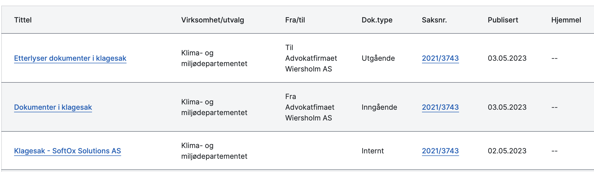Click the Fra/til column header
The image size is (594, 172).
pyautogui.click(x=295, y=20)
